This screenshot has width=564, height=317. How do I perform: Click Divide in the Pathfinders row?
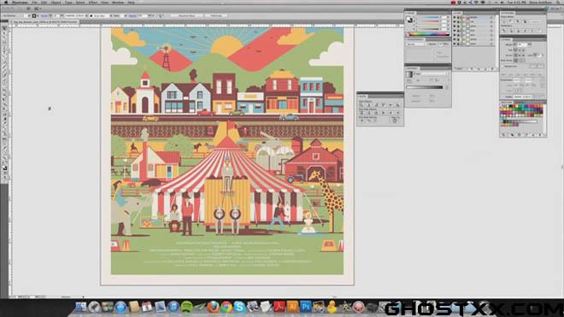click(x=504, y=31)
